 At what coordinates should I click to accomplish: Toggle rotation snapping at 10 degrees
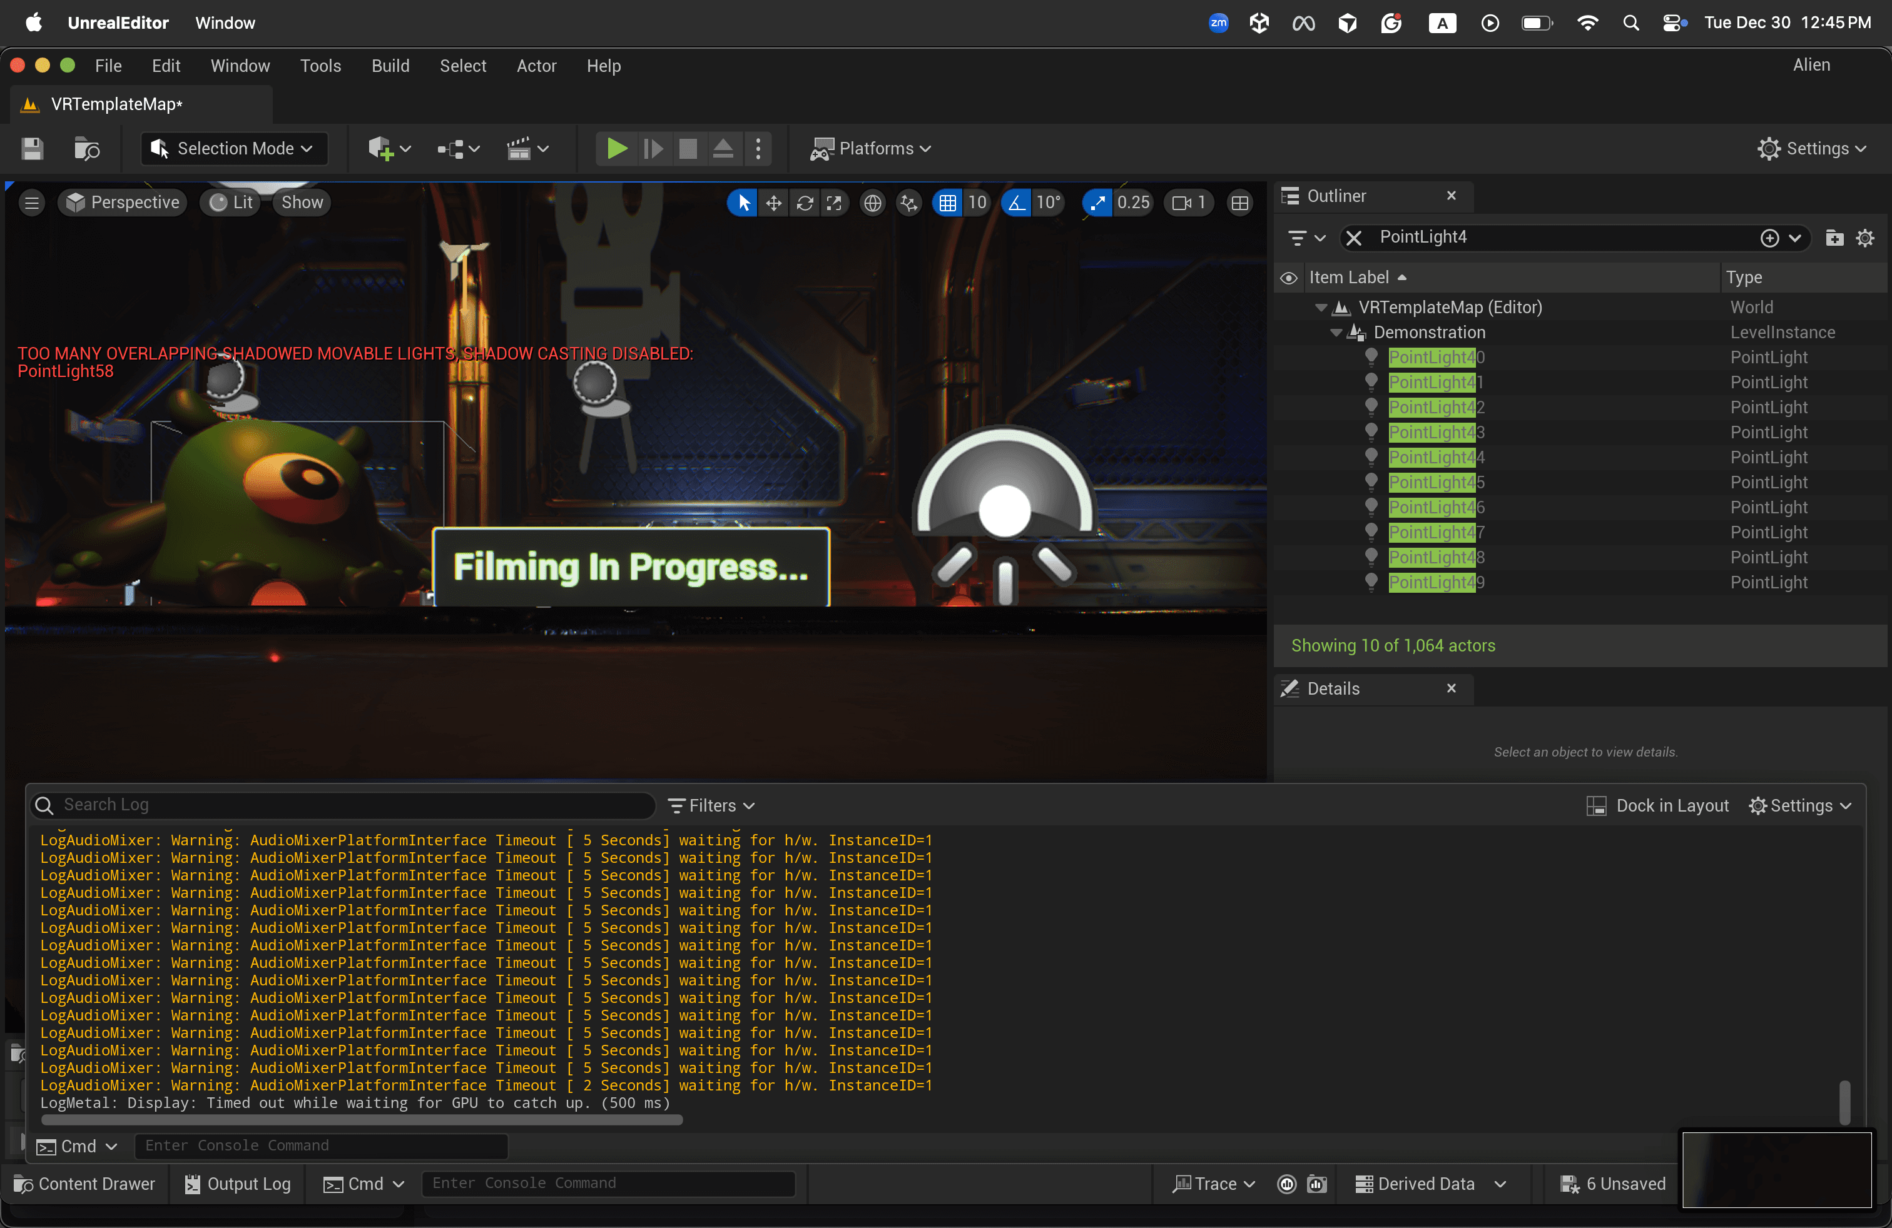(1017, 203)
